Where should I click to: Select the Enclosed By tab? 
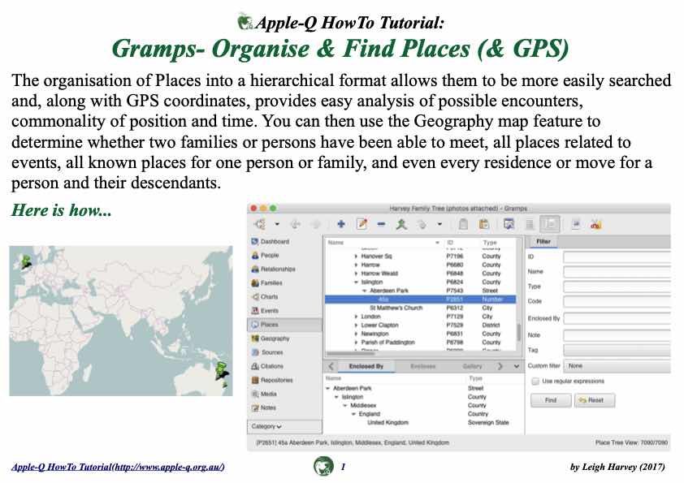(x=366, y=366)
